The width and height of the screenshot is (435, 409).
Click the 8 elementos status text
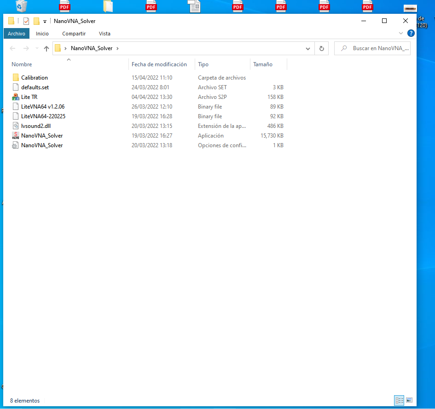(25, 401)
